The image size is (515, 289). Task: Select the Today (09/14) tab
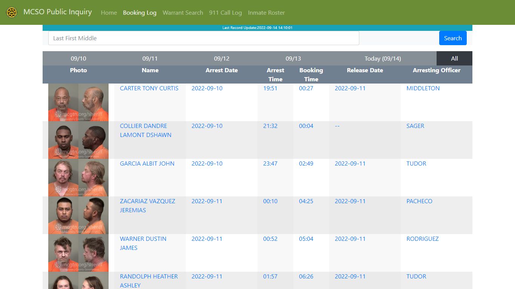[x=383, y=58]
